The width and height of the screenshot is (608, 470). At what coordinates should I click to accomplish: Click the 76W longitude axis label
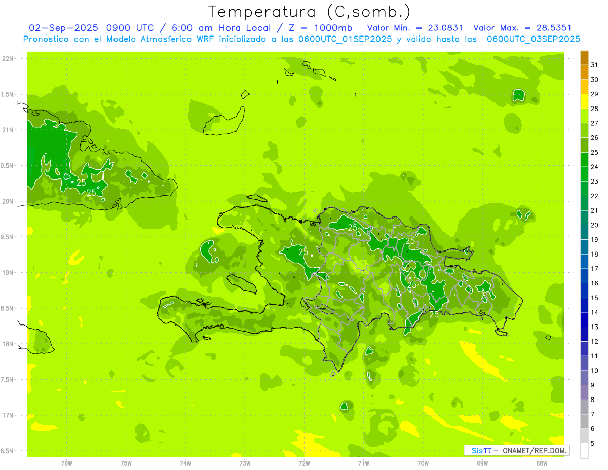(66, 463)
